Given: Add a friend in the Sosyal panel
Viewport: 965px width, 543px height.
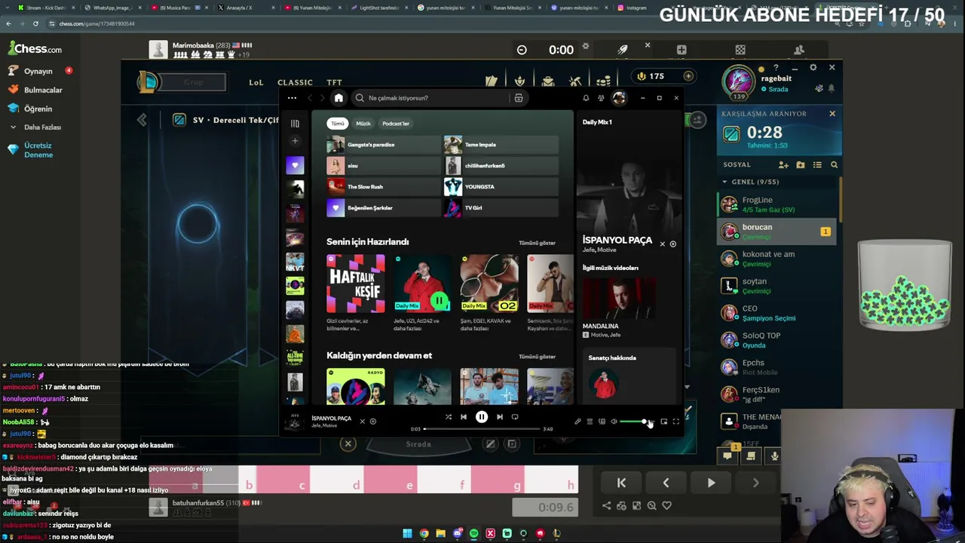Looking at the screenshot, I should 783,164.
